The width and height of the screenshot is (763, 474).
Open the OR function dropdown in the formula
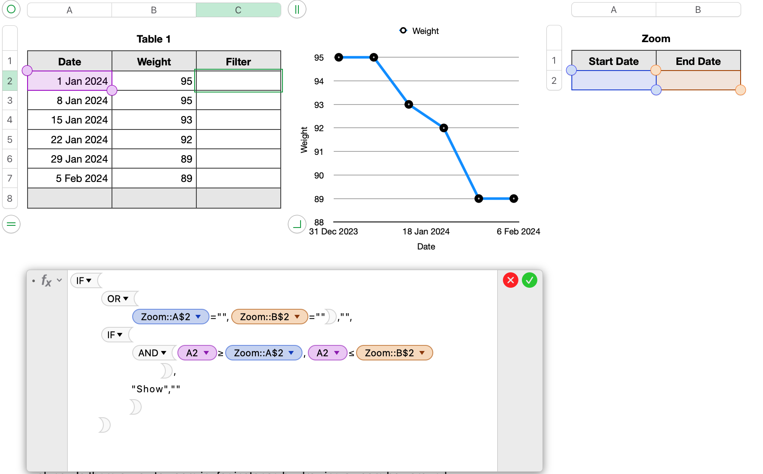pyautogui.click(x=125, y=299)
